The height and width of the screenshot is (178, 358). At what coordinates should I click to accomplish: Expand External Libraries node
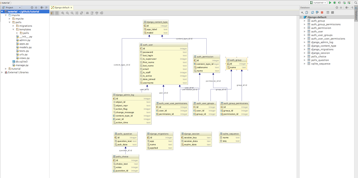[x=2, y=72]
